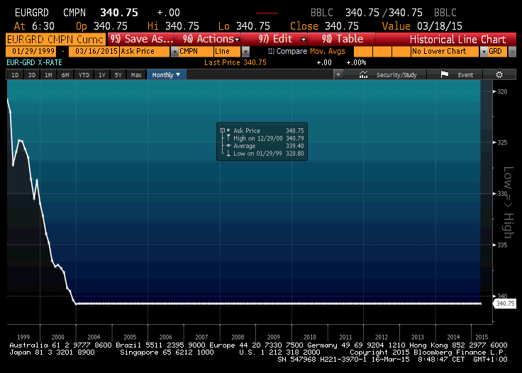Select the 3D range tab

click(32, 75)
